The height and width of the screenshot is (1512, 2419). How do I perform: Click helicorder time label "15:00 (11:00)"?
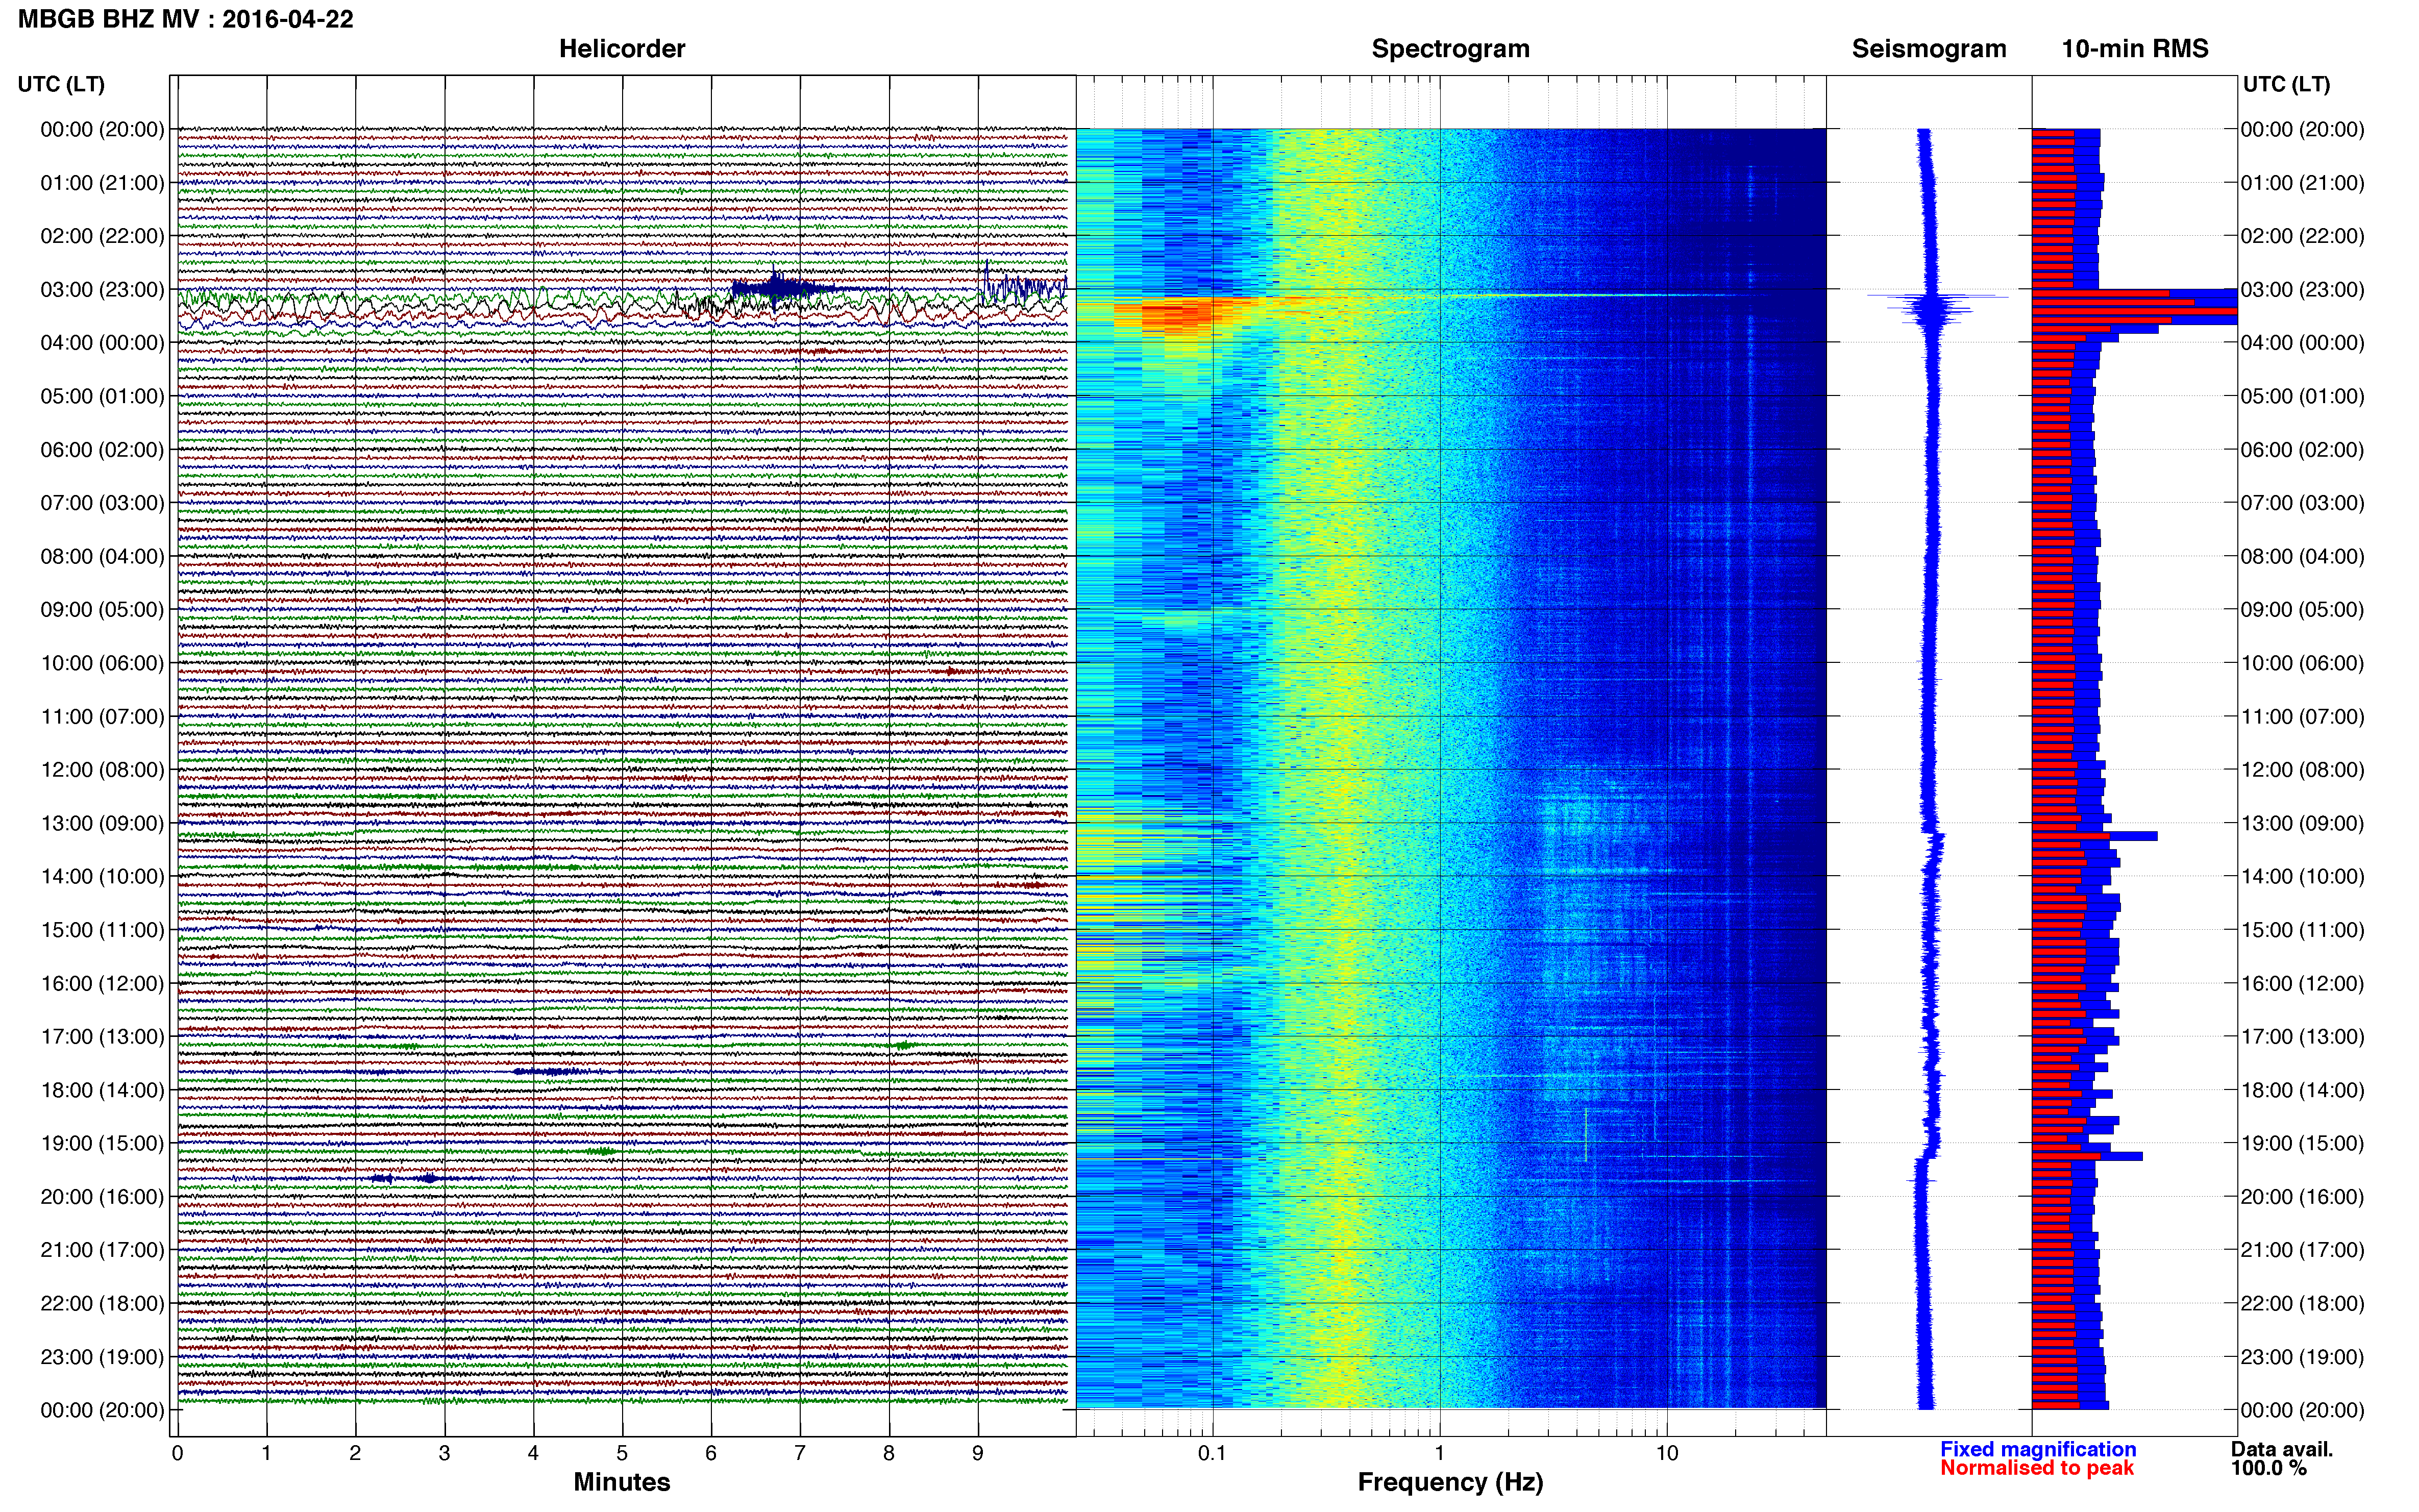click(102, 930)
